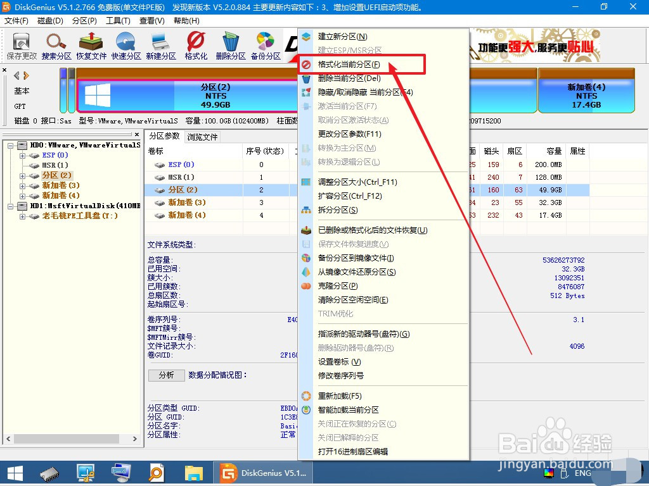Click the Save Changes (保存更改) toolbar icon
The height and width of the screenshot is (486, 649).
(x=22, y=46)
